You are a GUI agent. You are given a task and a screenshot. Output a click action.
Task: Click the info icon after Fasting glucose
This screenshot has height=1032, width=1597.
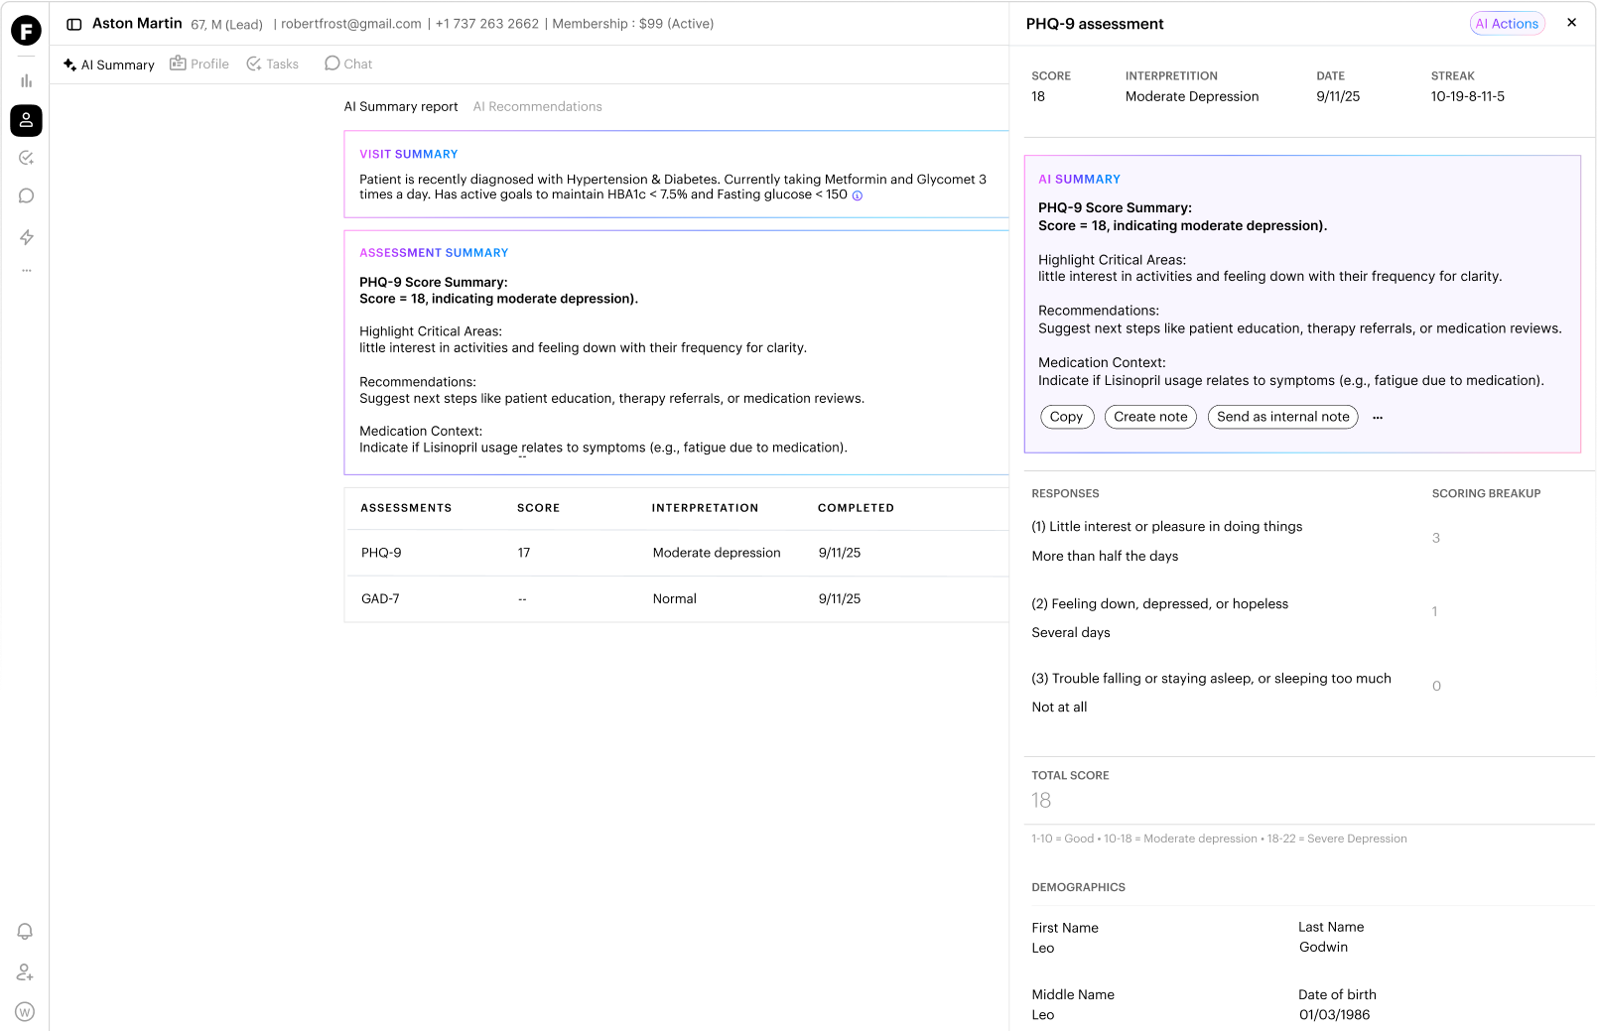tap(858, 195)
